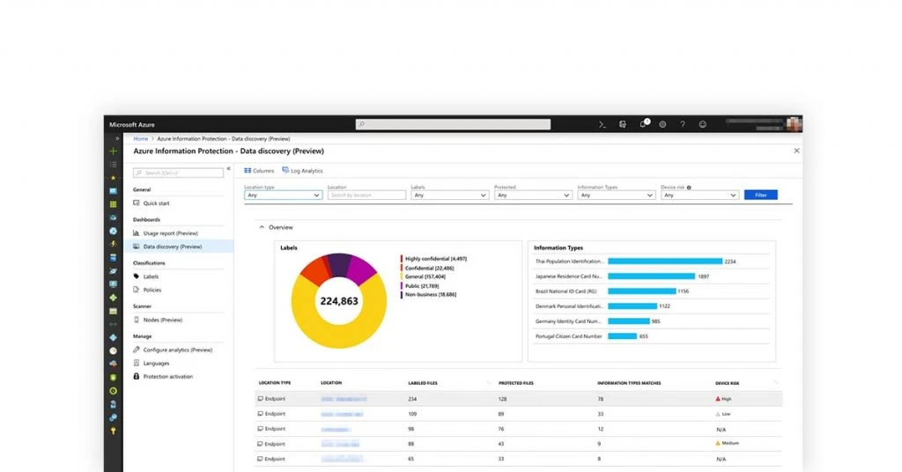Viewport: 902px width, 472px height.
Task: Click the Columns grid icon
Action: click(248, 171)
